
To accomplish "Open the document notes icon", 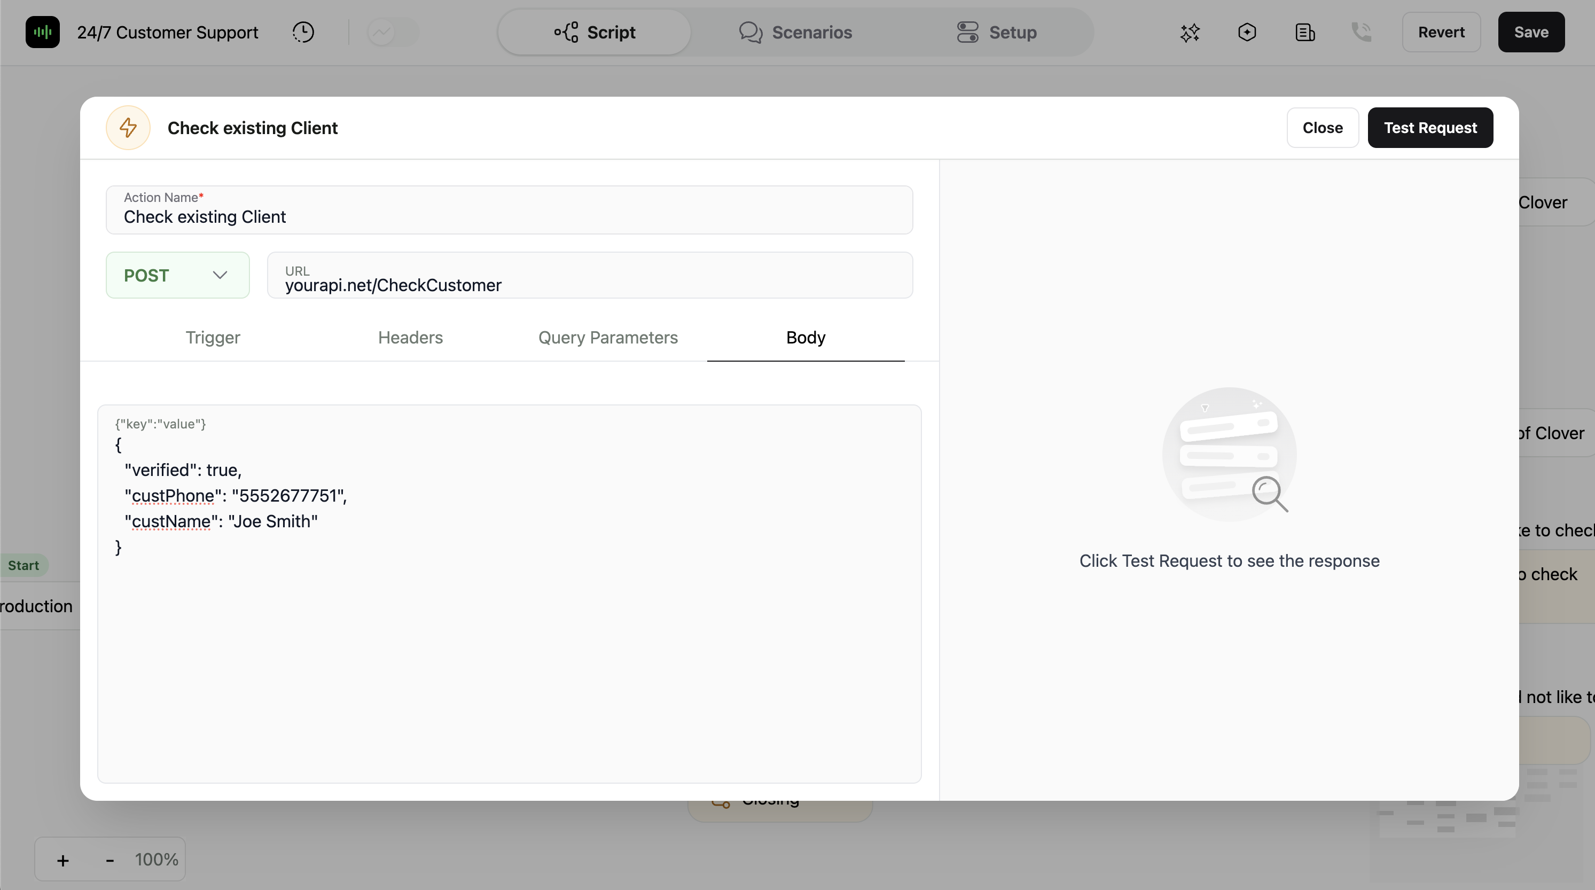I will click(1304, 32).
